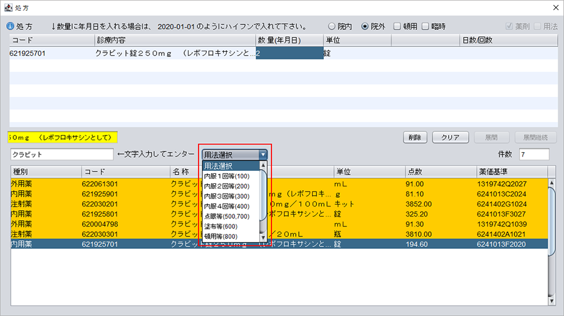This screenshot has height=316, width=564.
Task: Click the results table scroll-up arrow
Action: 551,183
